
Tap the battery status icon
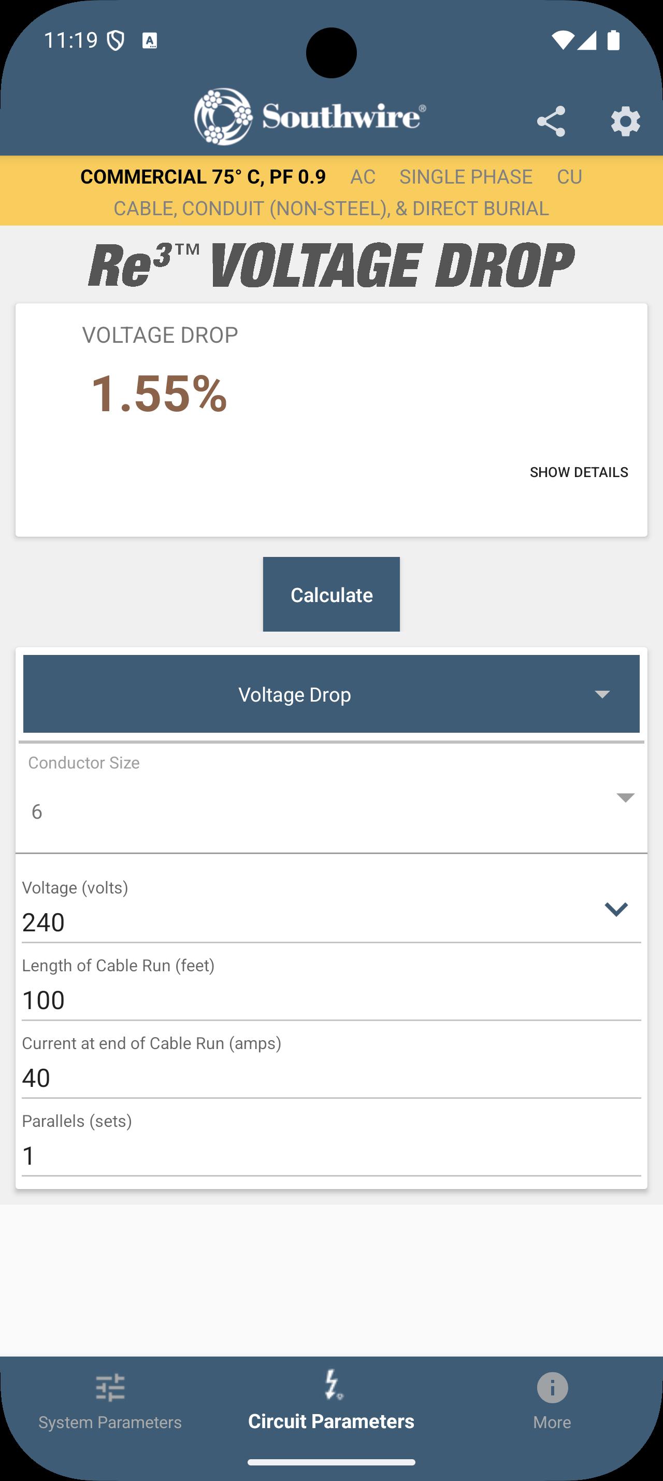(x=613, y=40)
